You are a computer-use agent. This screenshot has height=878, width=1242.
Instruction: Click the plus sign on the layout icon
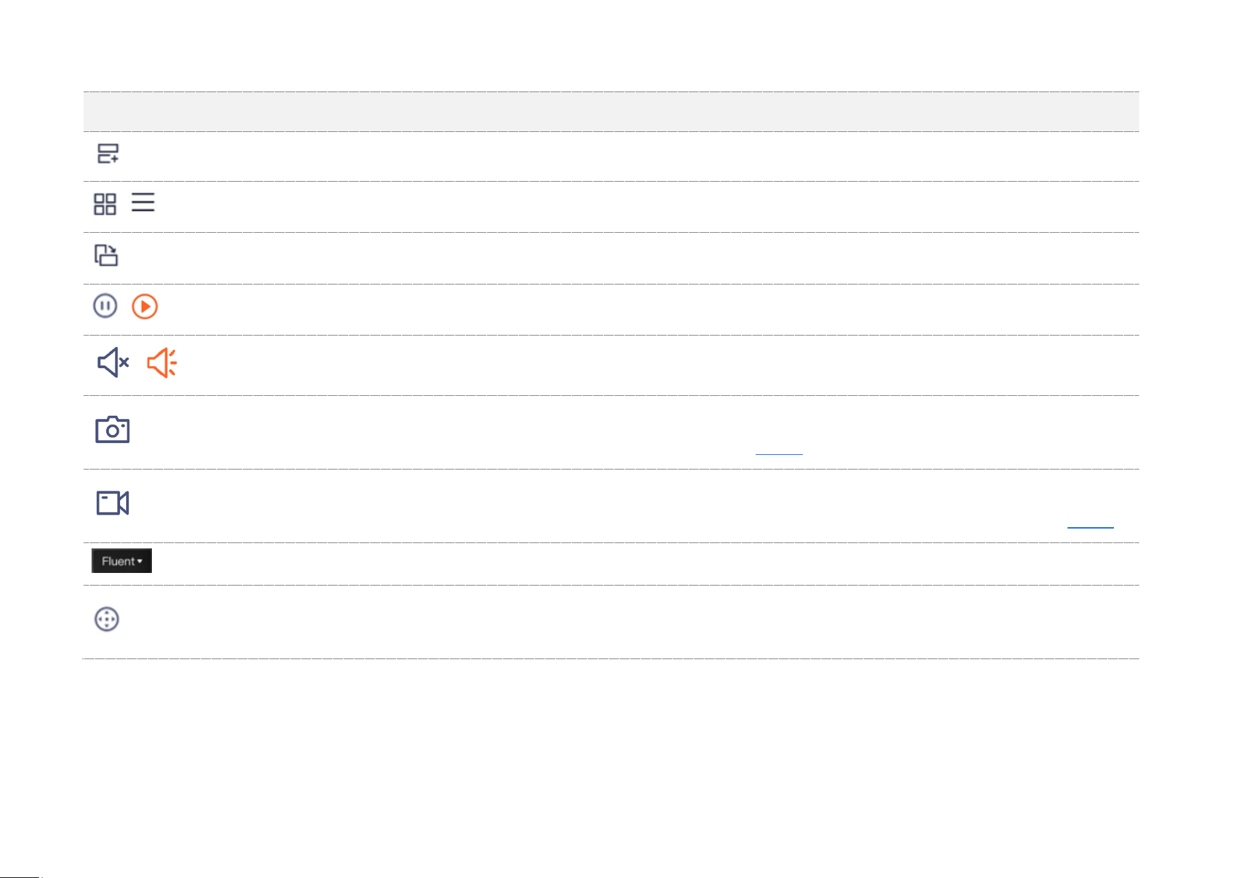point(114,159)
